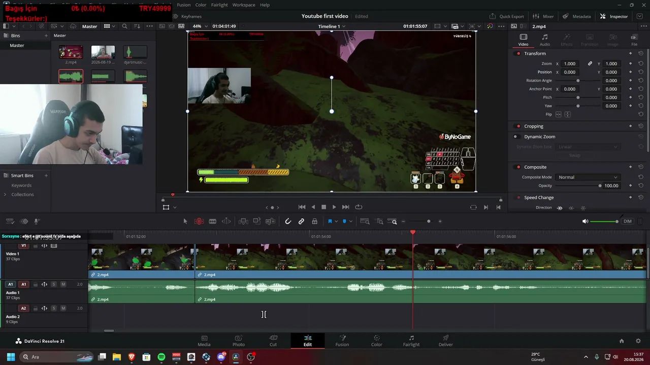Toggle timeline Snapping magnet icon
This screenshot has height=365, width=650.
[x=288, y=221]
